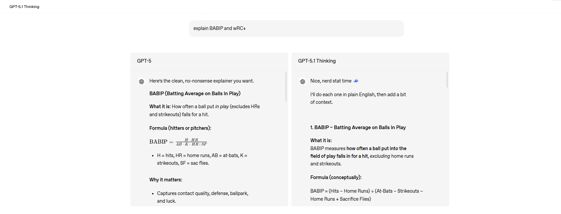Click the ChatGPT logo in the GPT-5.1 Thinking response
Viewport: 561px width, 214px height.
303,82
